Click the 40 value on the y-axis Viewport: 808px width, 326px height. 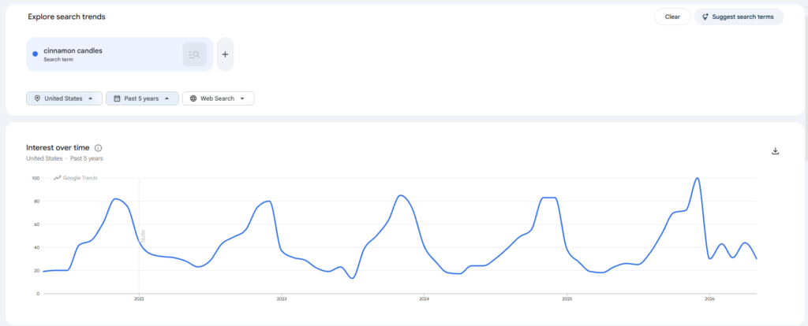36,248
